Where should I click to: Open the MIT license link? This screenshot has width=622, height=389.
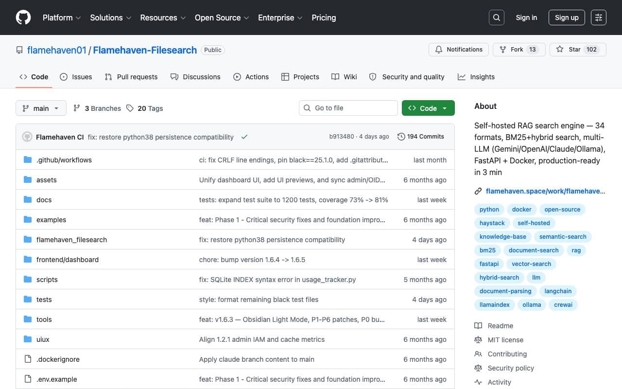pyautogui.click(x=499, y=340)
